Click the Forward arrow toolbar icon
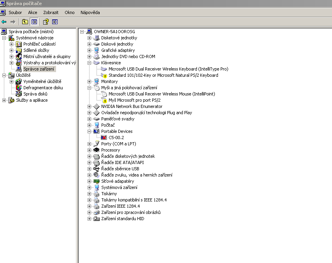Viewport: 332px width, 263px height. tap(13, 22)
